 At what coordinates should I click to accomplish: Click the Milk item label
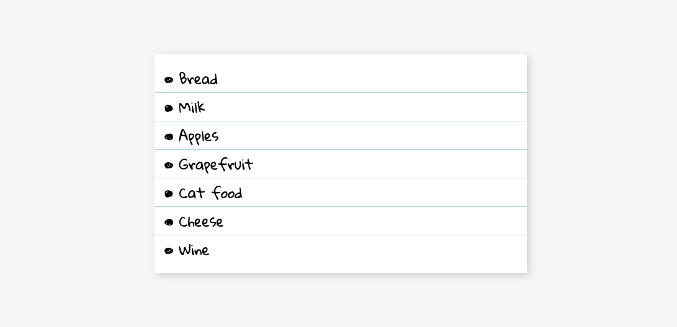click(192, 108)
